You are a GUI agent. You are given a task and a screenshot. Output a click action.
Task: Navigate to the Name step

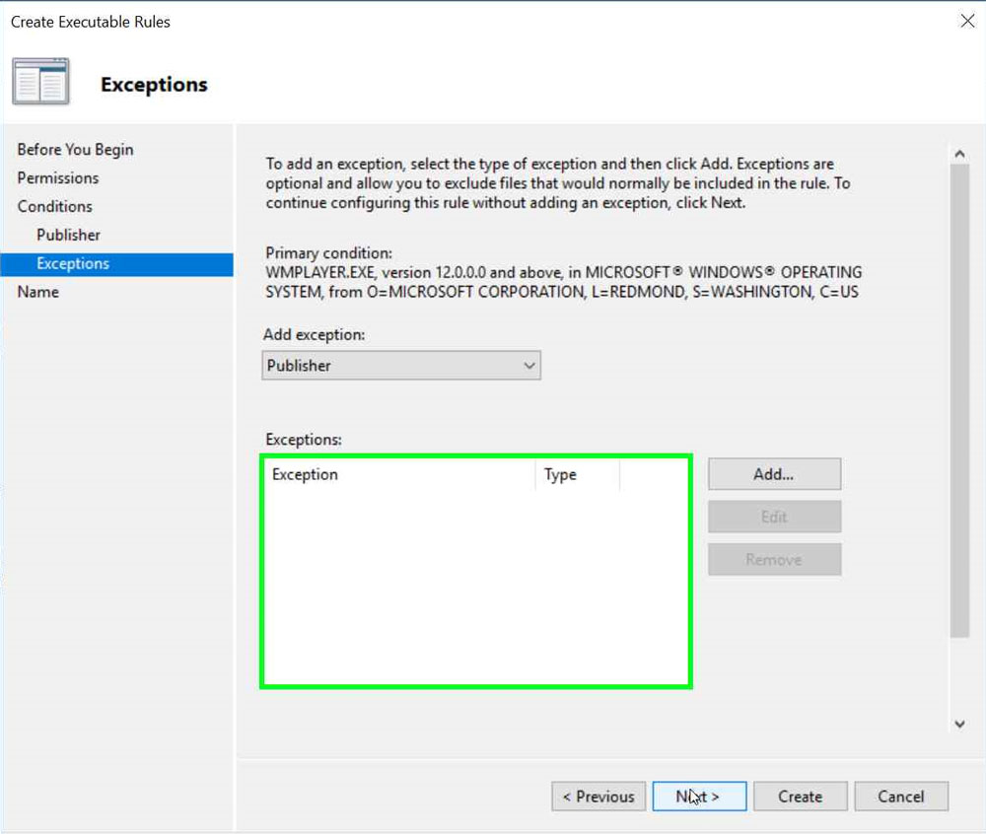pyautogui.click(x=38, y=293)
